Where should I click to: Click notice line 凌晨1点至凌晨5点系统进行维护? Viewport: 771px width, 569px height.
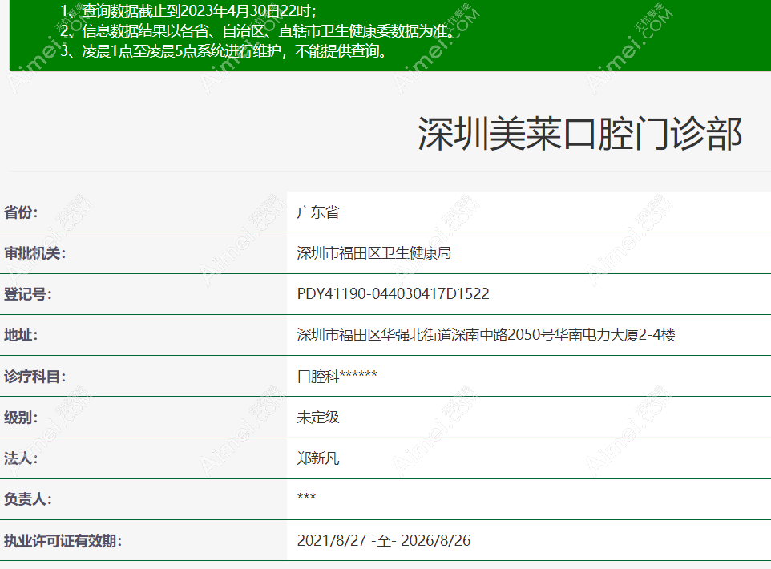coord(224,50)
